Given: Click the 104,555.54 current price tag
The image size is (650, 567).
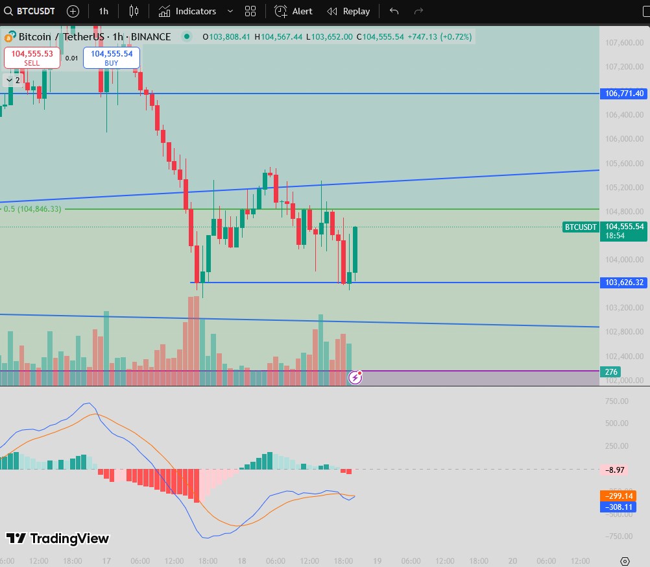Looking at the screenshot, I should pos(623,231).
